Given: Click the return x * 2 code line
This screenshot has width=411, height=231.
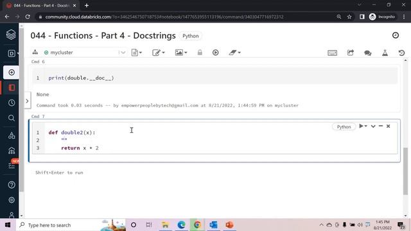Looking at the screenshot, I should pyautogui.click(x=80, y=148).
